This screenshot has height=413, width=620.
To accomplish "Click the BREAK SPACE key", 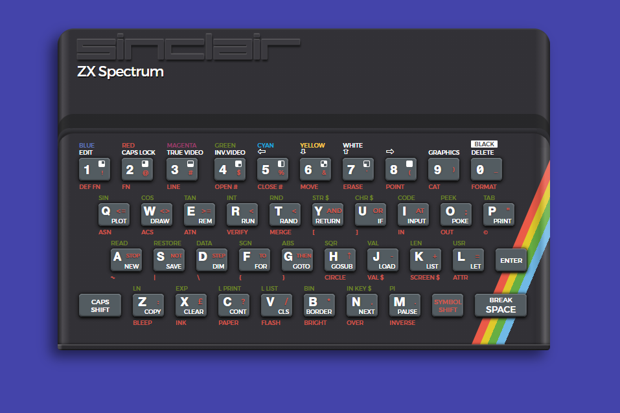I will coord(501,306).
